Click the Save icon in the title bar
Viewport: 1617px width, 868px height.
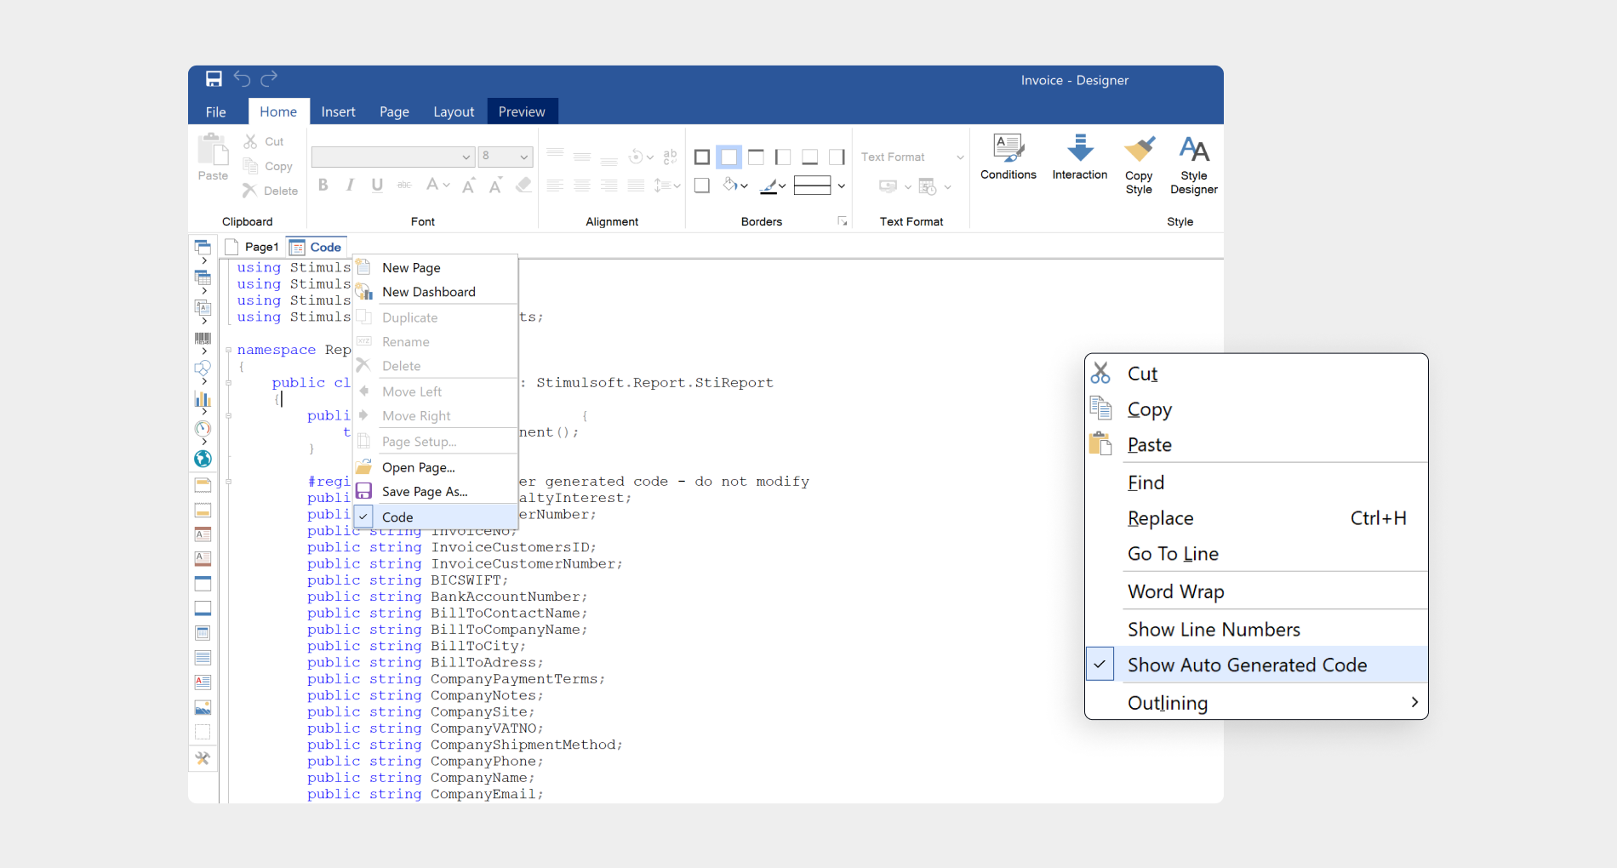coord(214,79)
